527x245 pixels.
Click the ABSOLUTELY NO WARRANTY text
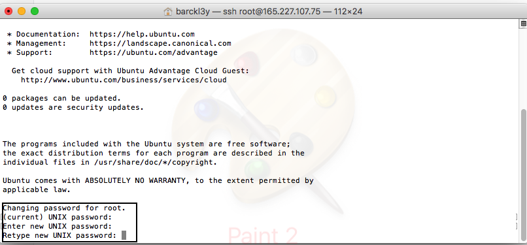coord(137,180)
